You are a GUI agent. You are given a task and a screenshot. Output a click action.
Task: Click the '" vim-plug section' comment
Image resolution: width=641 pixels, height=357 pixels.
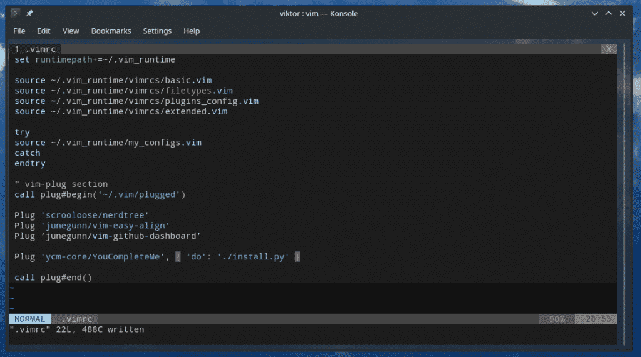click(61, 184)
